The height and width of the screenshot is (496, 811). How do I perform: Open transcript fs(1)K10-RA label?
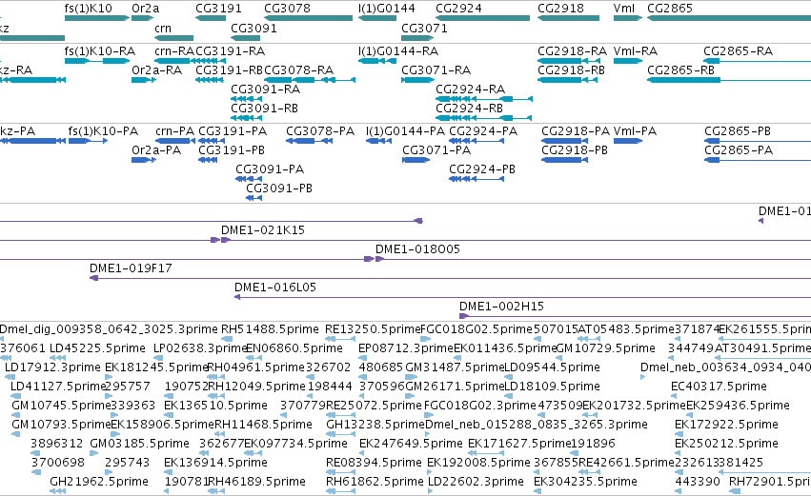click(x=100, y=51)
